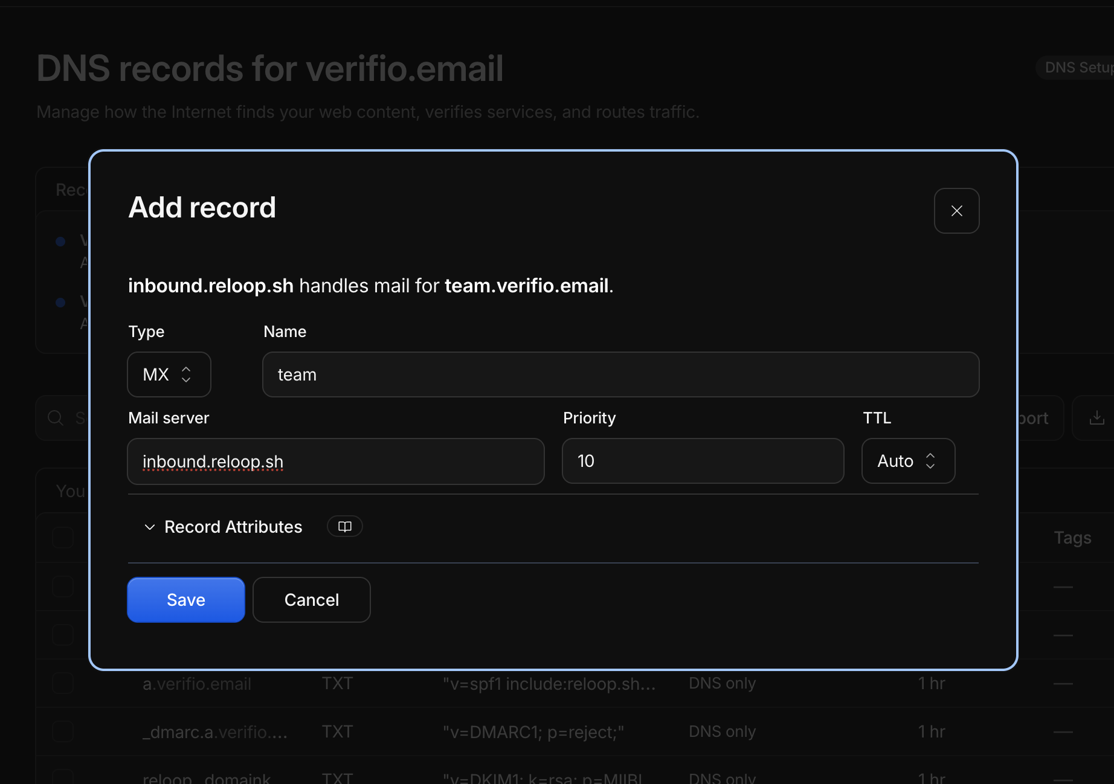The height and width of the screenshot is (784, 1114).
Task: Click the Tags column header
Action: pyautogui.click(x=1072, y=538)
